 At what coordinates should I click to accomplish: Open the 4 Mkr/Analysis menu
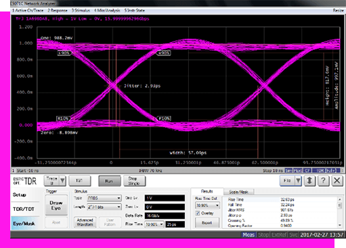click(107, 10)
